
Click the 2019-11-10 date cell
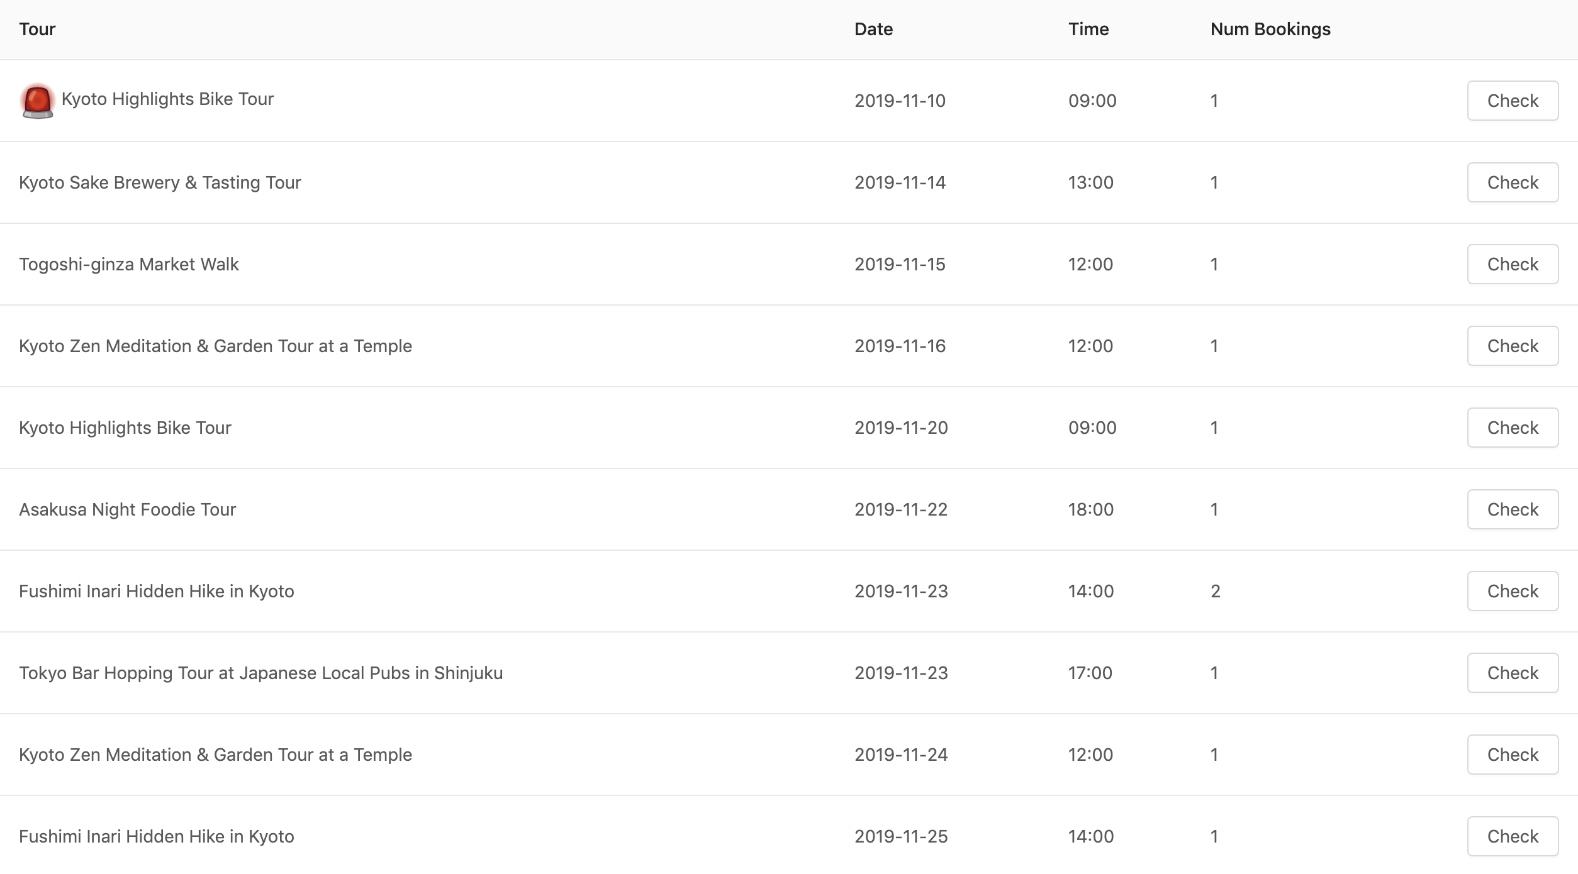tap(900, 101)
